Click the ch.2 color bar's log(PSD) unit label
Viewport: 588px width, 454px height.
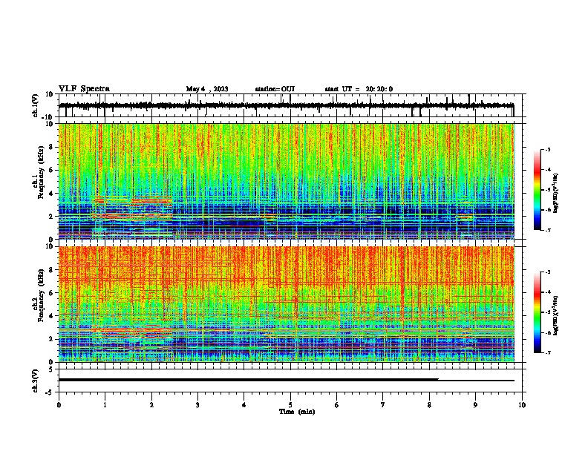pos(556,315)
